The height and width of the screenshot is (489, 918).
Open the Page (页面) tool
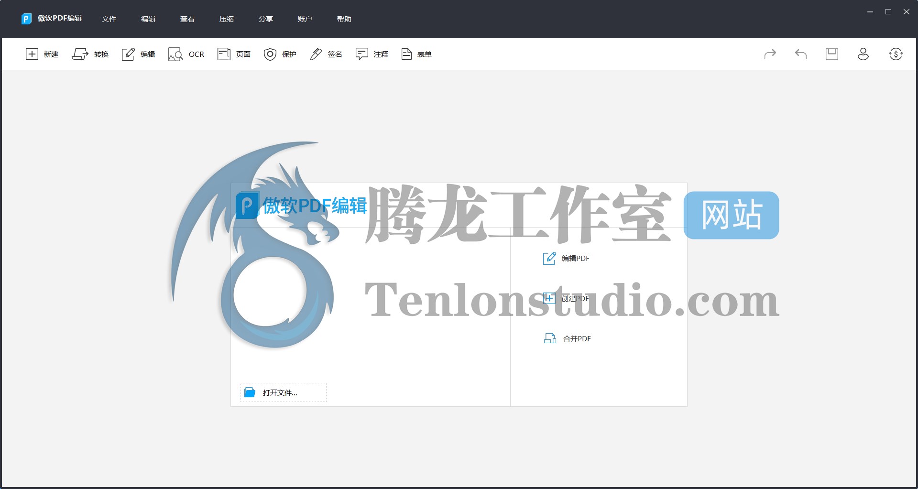coord(224,54)
